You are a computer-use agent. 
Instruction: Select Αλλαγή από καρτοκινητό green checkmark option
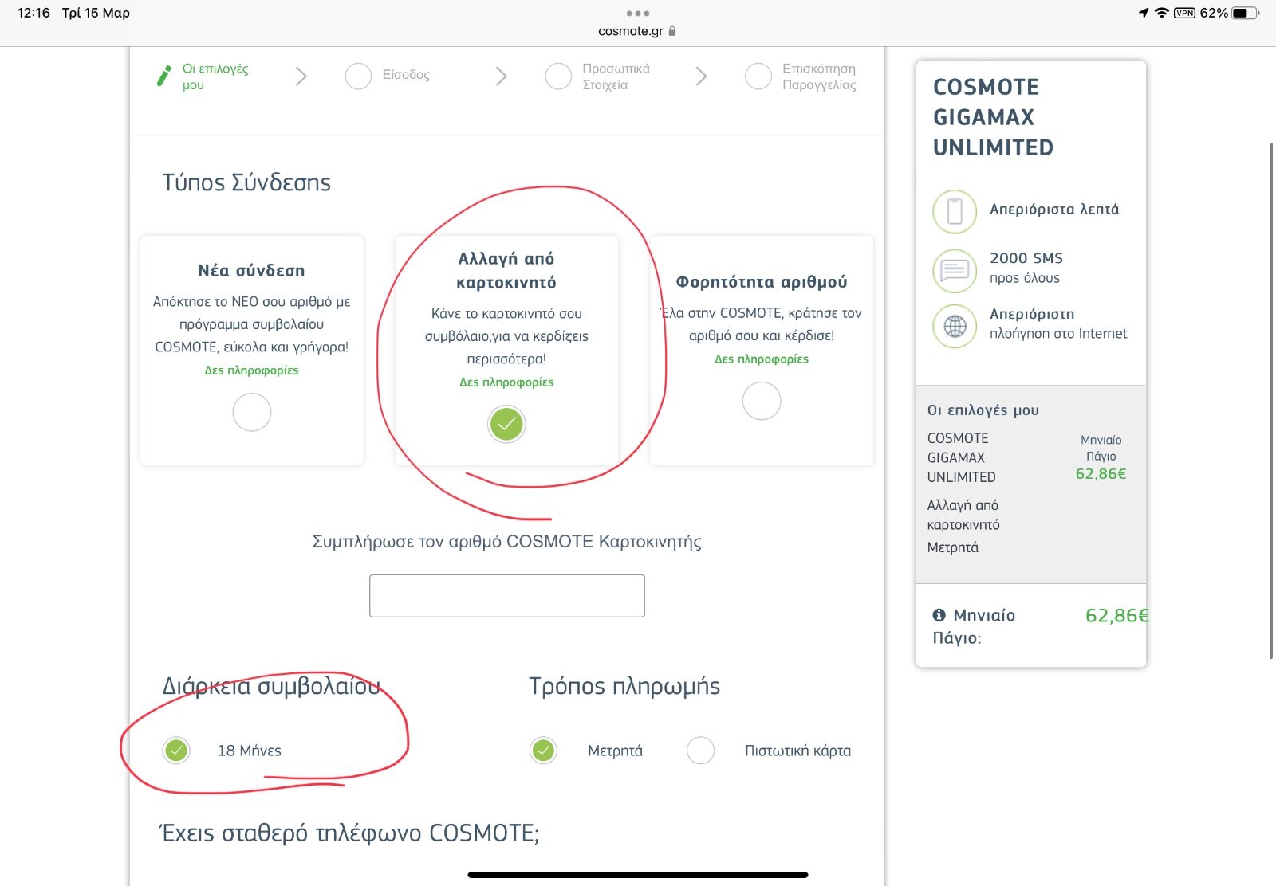506,424
